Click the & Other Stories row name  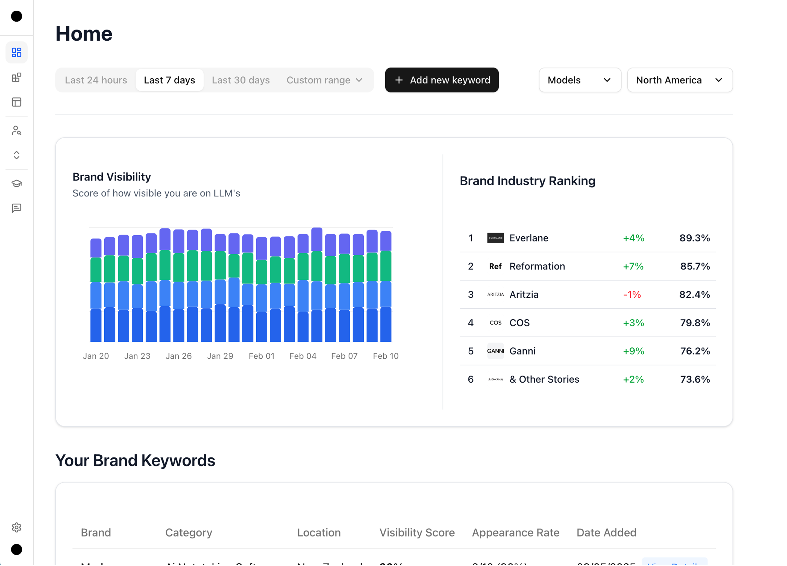[x=545, y=380]
